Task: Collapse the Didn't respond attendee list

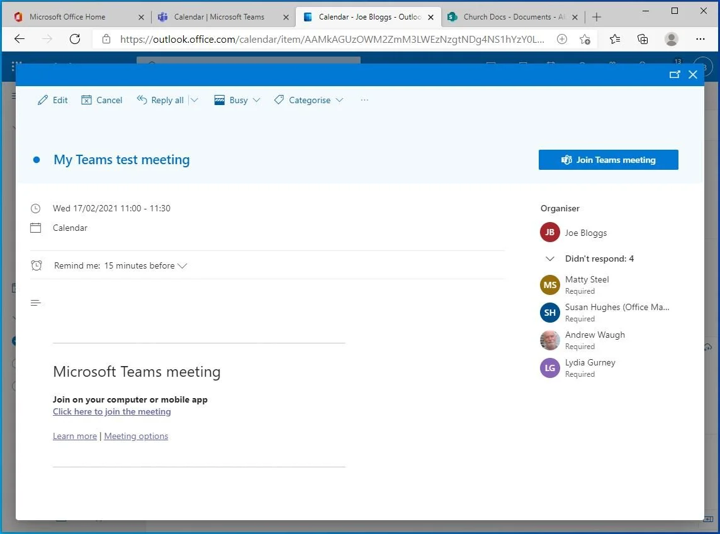Action: (549, 259)
